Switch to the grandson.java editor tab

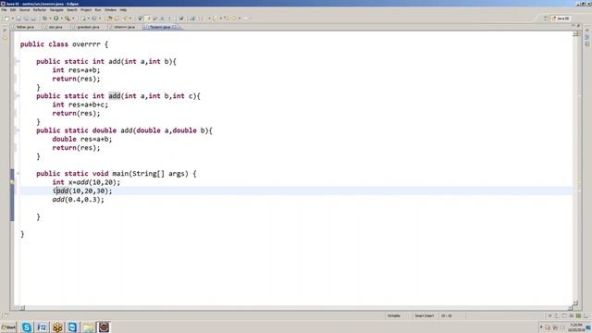(x=88, y=27)
